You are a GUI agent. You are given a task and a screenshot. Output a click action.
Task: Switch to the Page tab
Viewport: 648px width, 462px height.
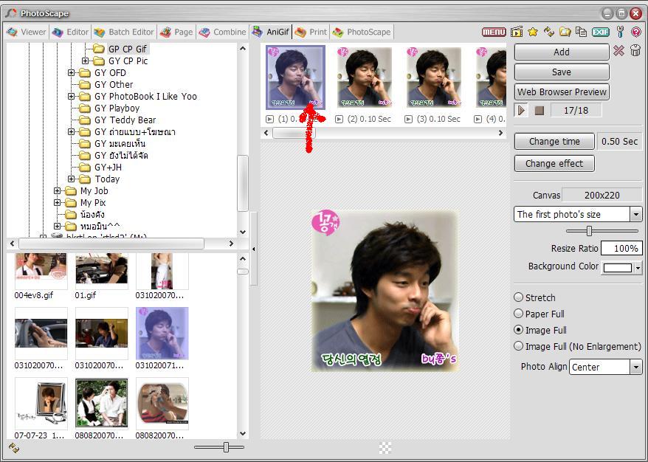(176, 32)
